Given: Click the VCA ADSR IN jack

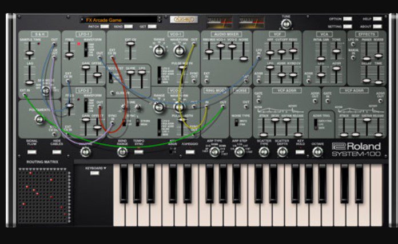Looking at the screenshot, I should tap(308, 81).
